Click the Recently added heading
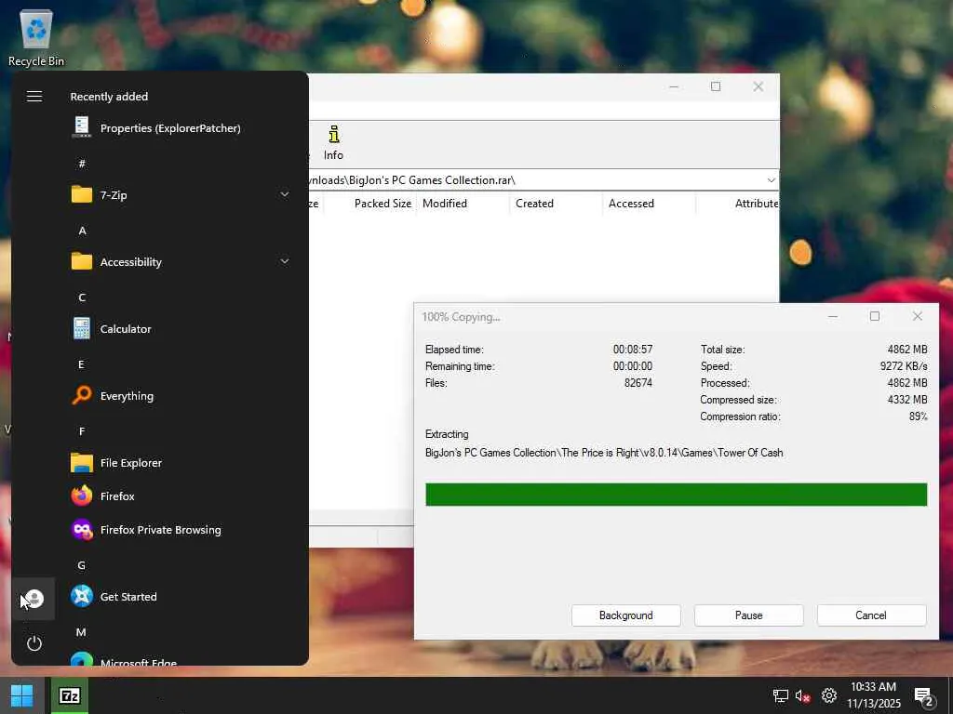Viewport: 953px width, 714px height. pos(109,97)
